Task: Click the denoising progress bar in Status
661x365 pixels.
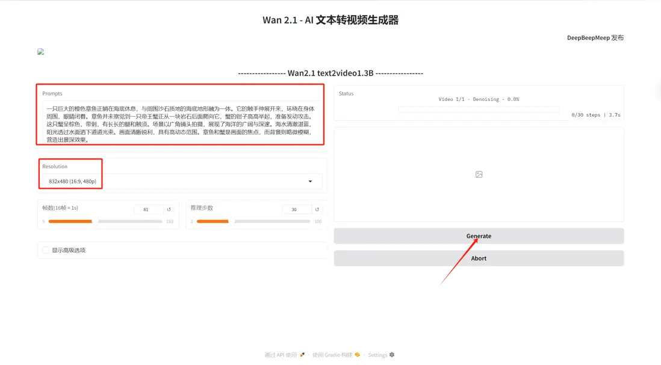Action: coord(479,109)
